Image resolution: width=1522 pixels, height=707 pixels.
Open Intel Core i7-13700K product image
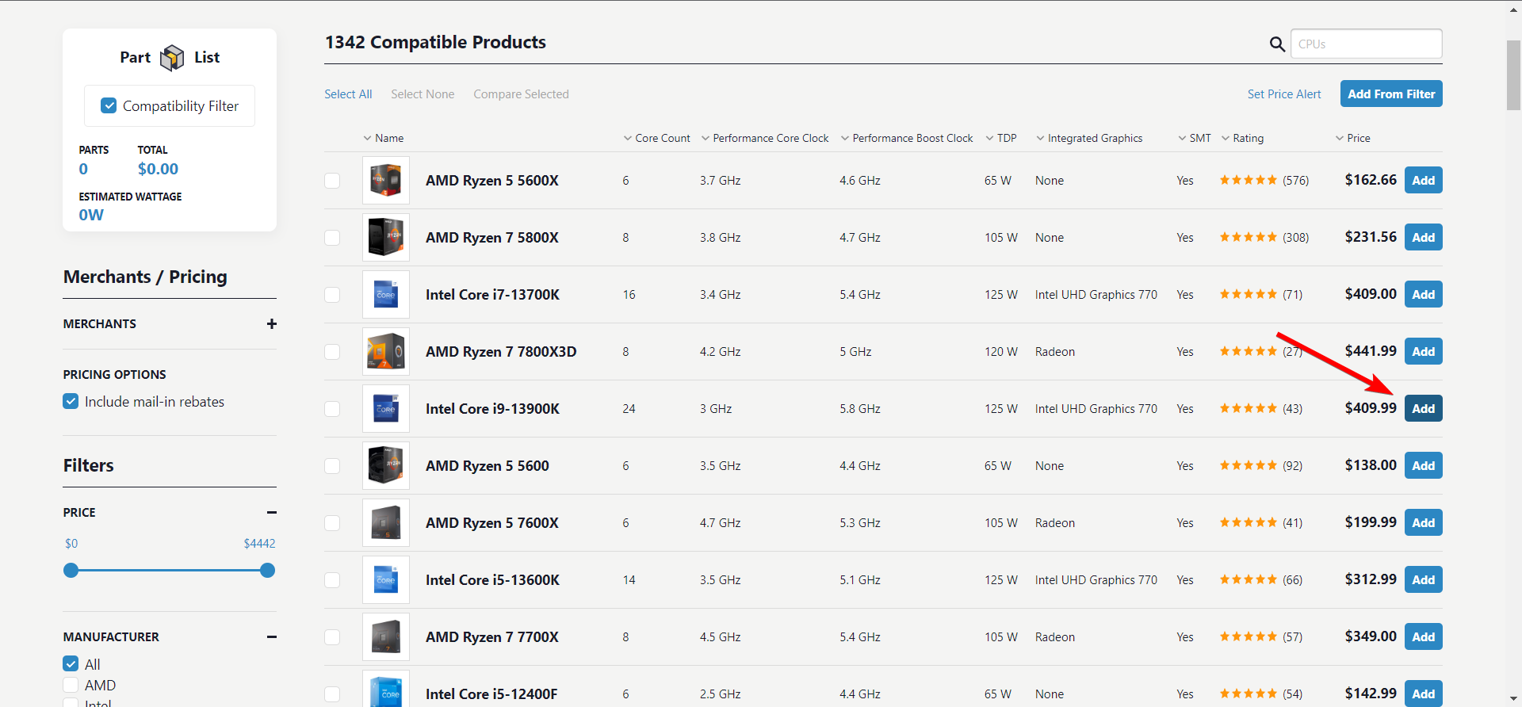tap(386, 295)
